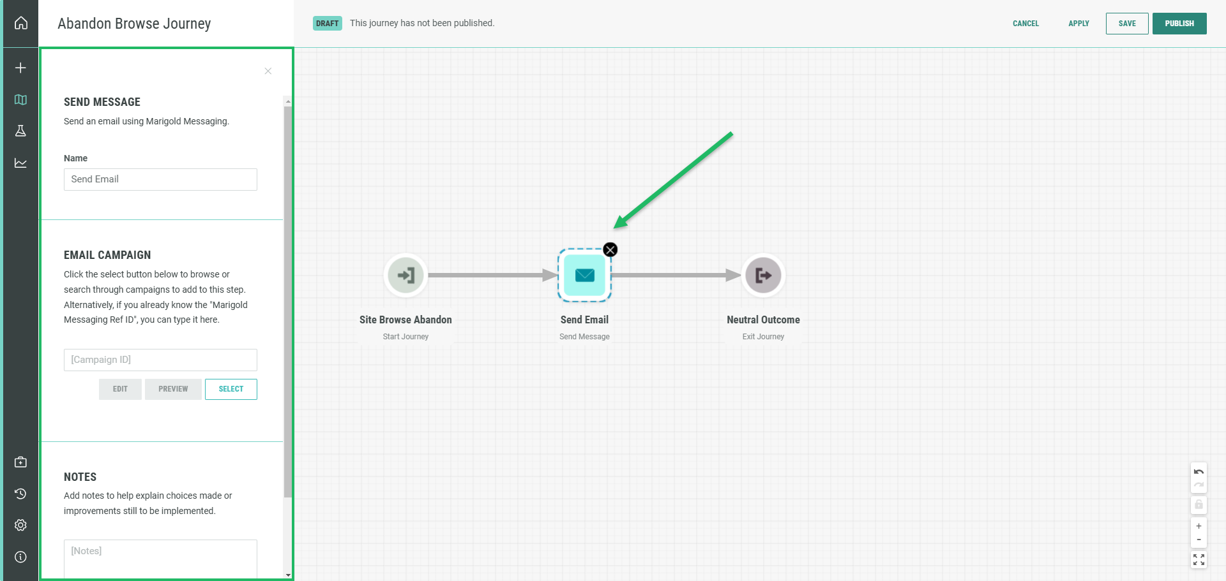1226x581 pixels.
Task: Click the undo arrow on canvas controls
Action: click(1199, 472)
